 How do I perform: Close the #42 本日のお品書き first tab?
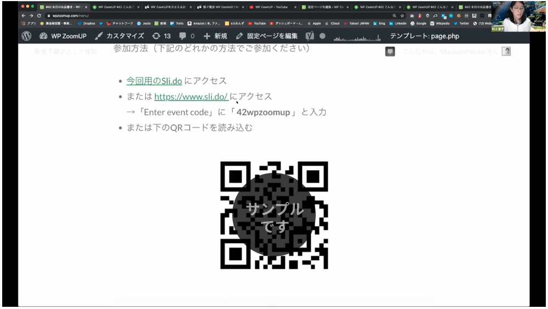point(86,7)
